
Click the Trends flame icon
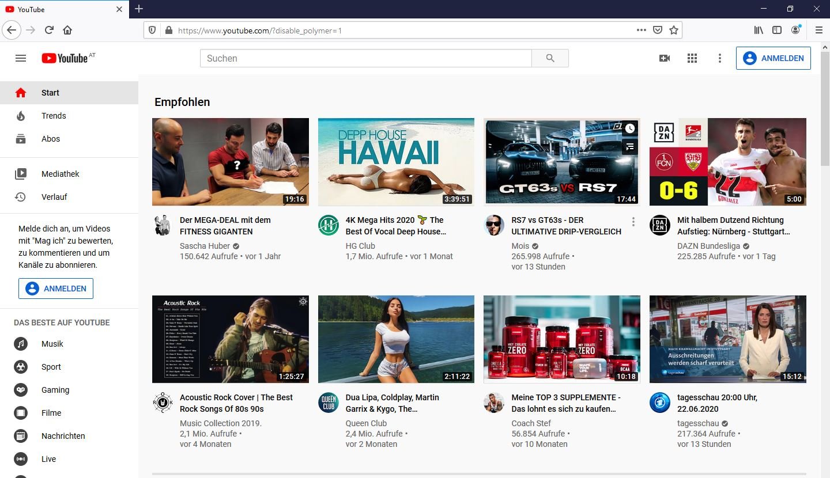click(21, 116)
